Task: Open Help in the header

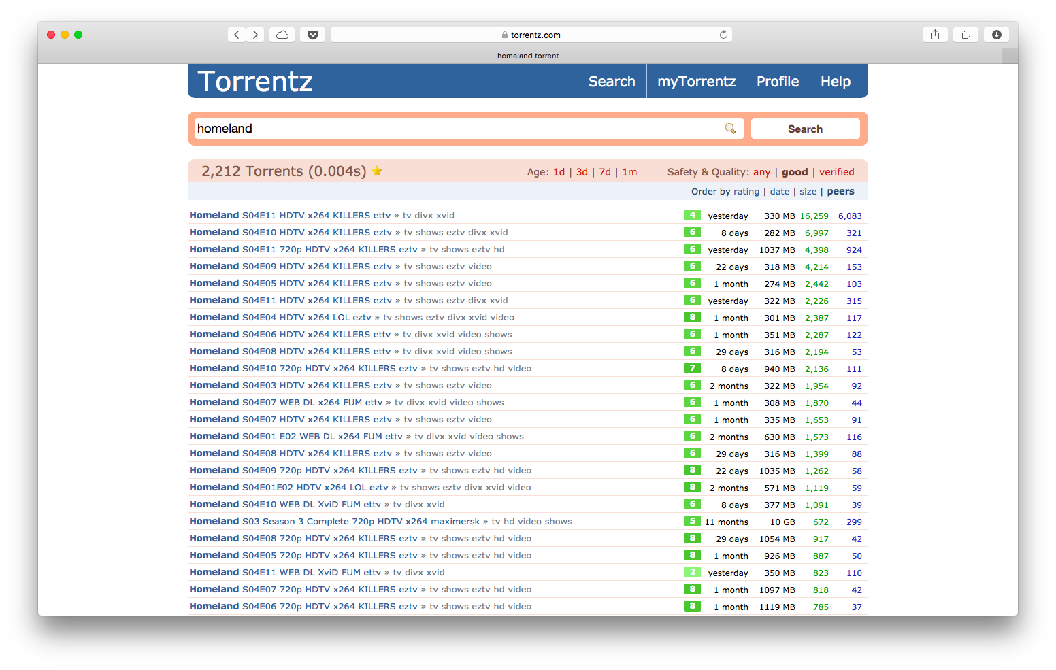Action: click(x=836, y=82)
